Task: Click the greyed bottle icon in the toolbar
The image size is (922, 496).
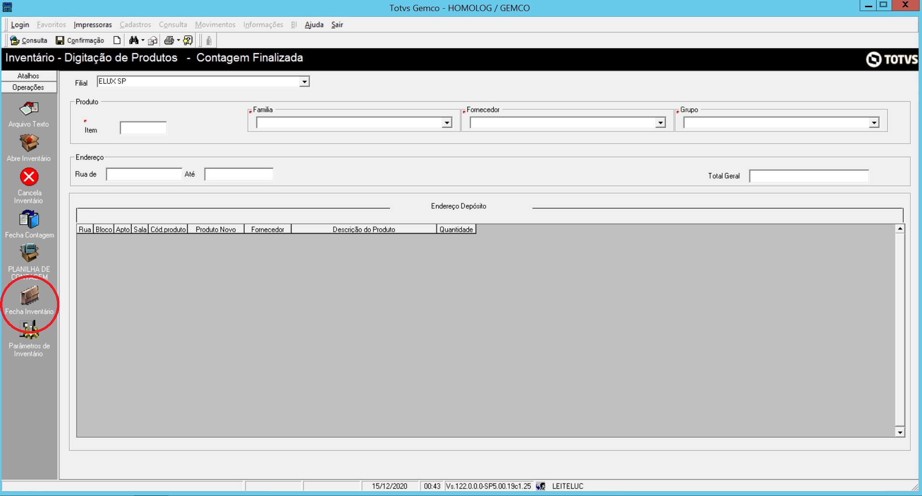Action: pyautogui.click(x=209, y=40)
